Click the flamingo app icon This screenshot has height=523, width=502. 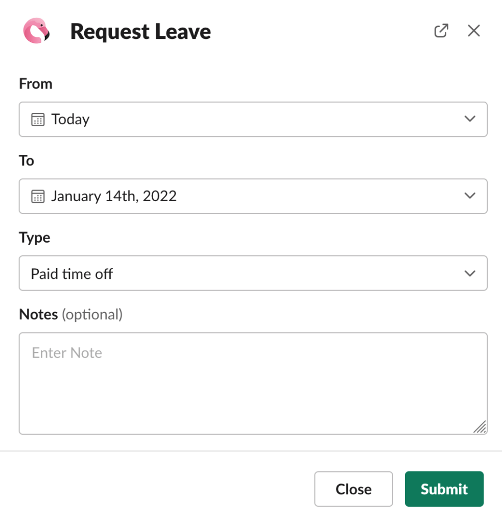click(x=36, y=31)
